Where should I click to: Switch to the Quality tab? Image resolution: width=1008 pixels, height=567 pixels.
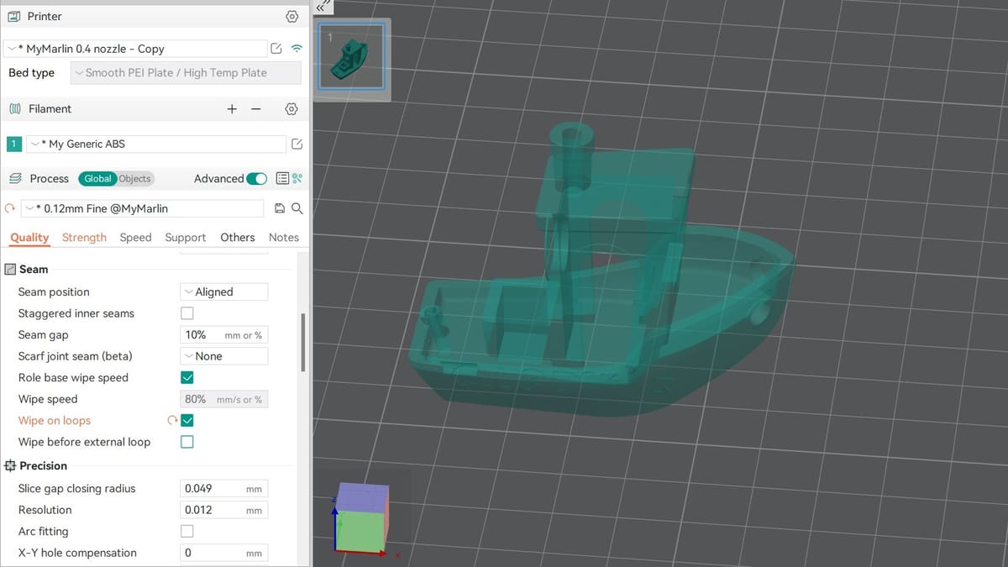[29, 238]
